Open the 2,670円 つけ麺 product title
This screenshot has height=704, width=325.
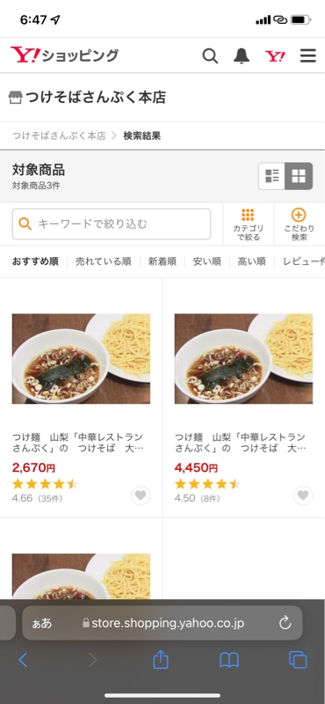point(78,443)
